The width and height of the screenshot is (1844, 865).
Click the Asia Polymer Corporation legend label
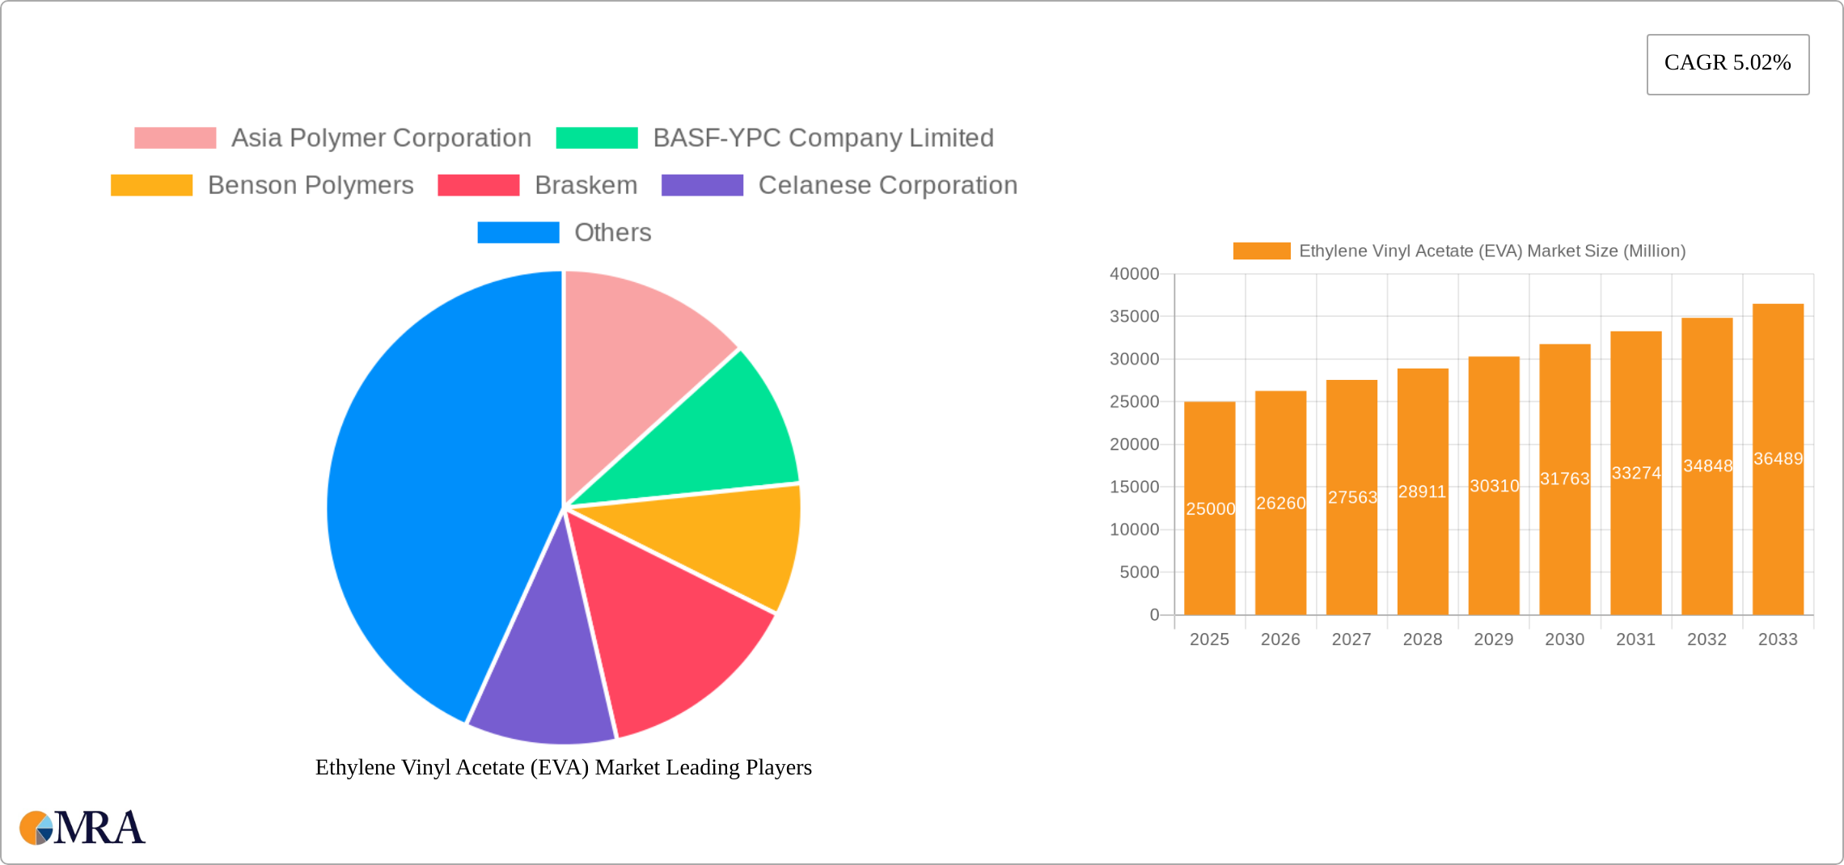[x=380, y=137]
